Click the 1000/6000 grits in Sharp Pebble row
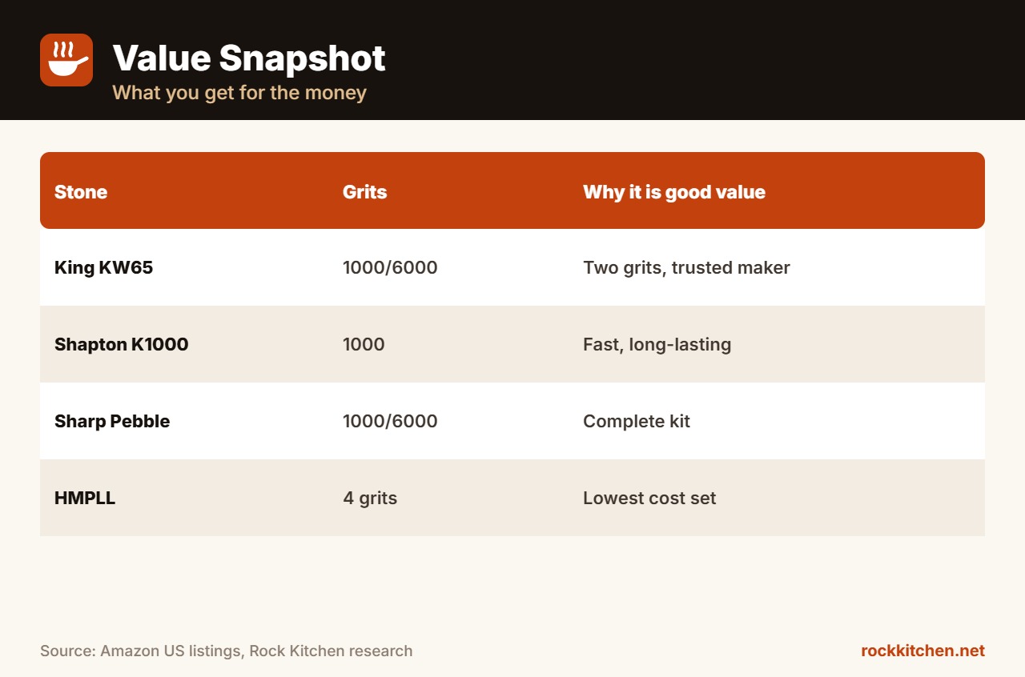This screenshot has height=677, width=1025. 390,421
